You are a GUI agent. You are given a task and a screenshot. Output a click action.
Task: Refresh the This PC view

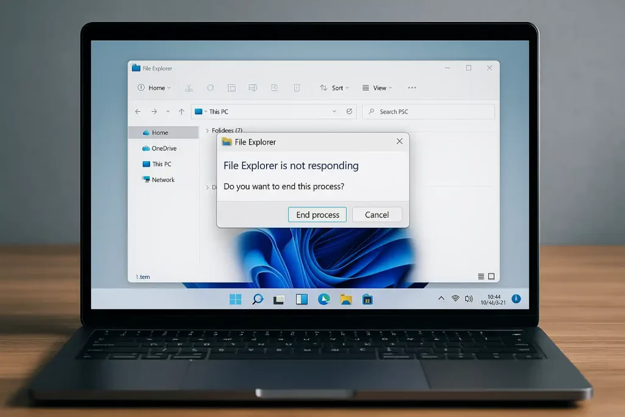350,111
